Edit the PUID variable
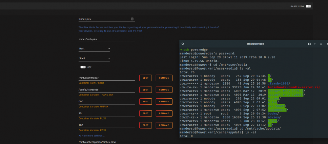Screen dimensions: 328x144 tap(146, 113)
